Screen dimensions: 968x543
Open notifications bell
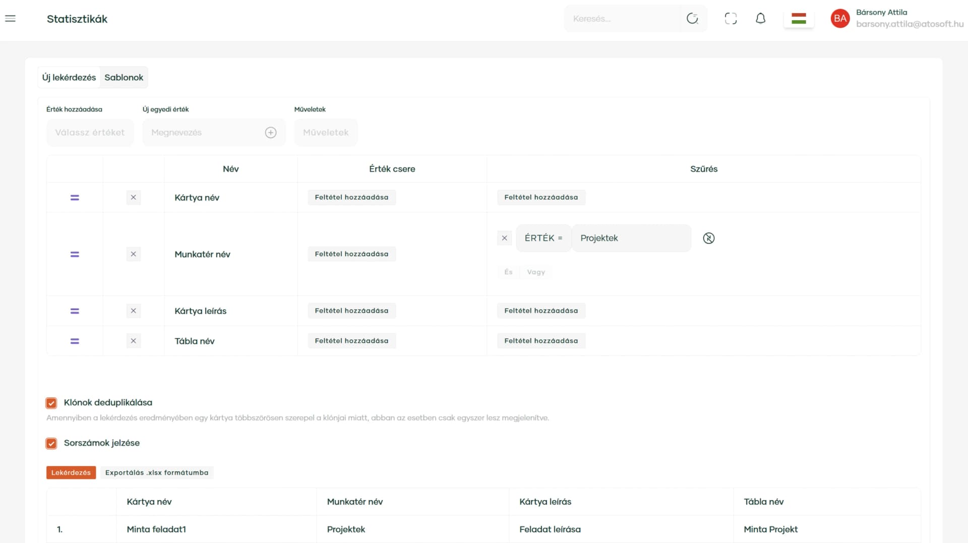click(x=760, y=19)
